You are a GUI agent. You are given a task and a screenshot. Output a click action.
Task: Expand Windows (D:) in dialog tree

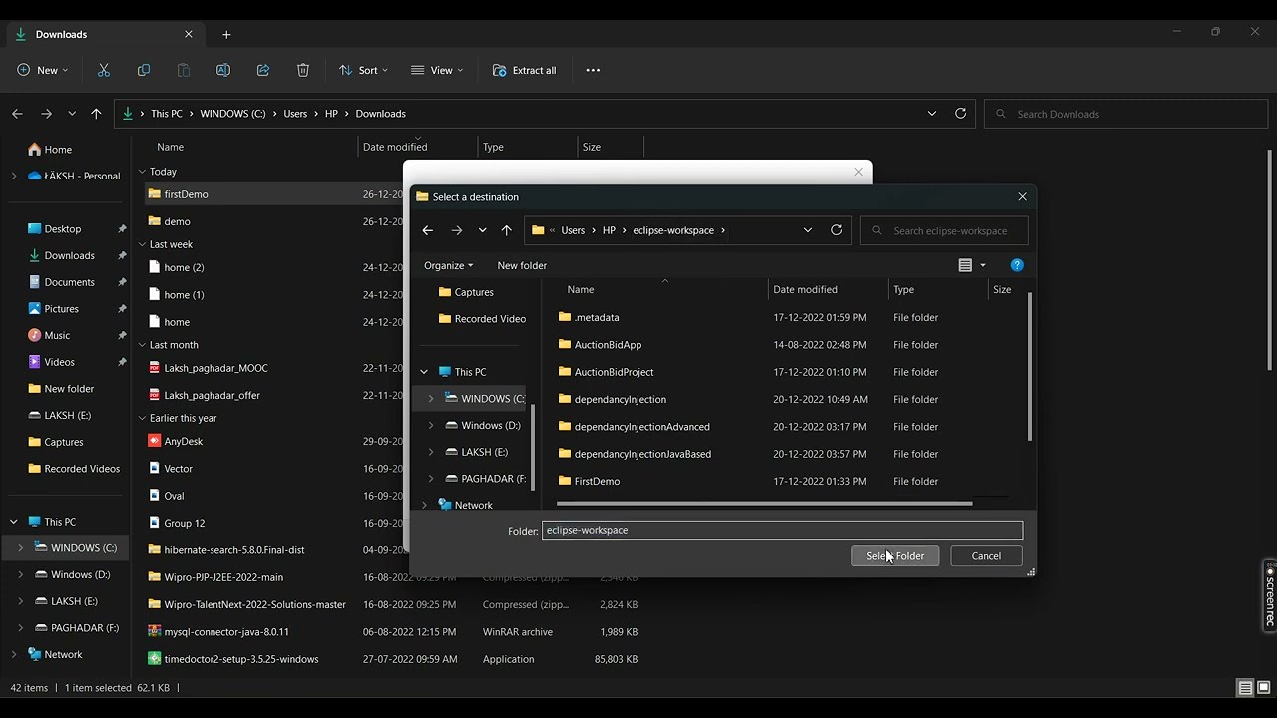431,426
